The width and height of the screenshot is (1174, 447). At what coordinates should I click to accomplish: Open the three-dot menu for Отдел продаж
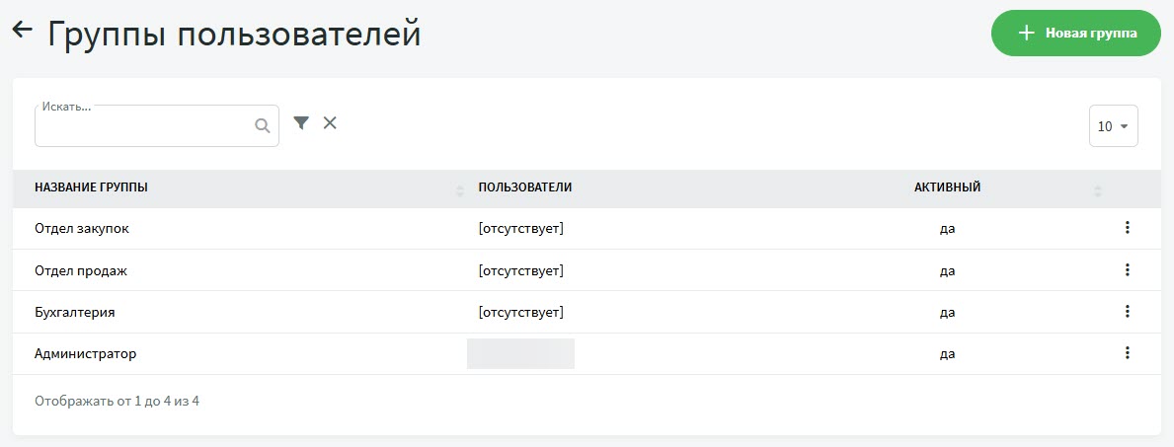point(1127,270)
